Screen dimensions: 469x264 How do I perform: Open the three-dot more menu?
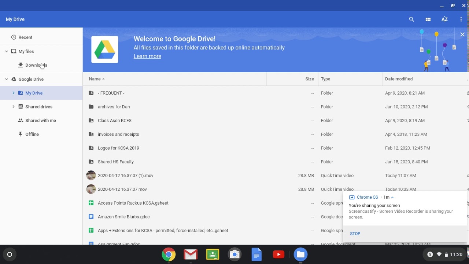pos(461,19)
